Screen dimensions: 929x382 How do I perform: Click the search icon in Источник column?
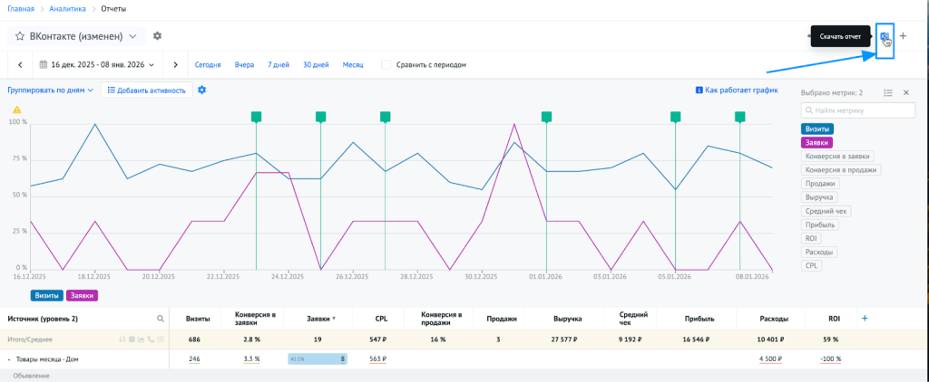pos(161,319)
